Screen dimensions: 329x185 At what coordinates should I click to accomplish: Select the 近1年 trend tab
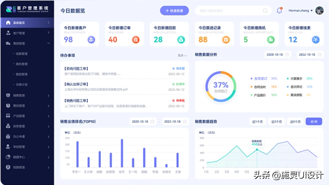point(314,122)
